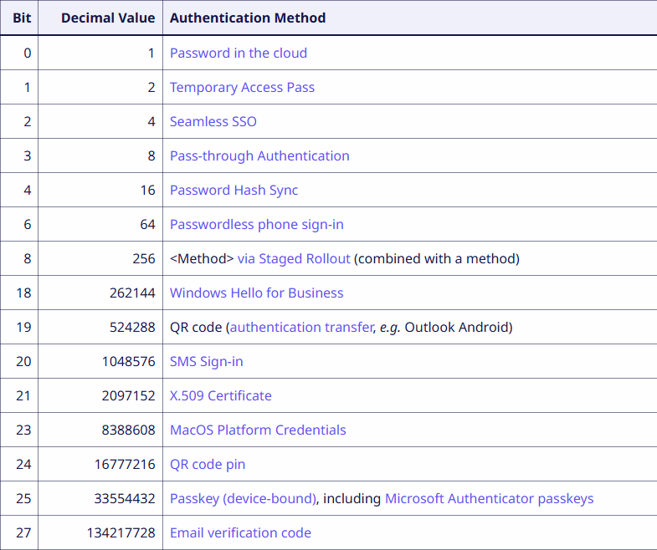Viewport: 657px width, 550px height.
Task: Follow the 'X.509 Certificate' link
Action: [x=221, y=396]
